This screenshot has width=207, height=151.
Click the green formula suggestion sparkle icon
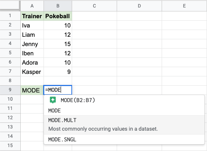coord(53,100)
